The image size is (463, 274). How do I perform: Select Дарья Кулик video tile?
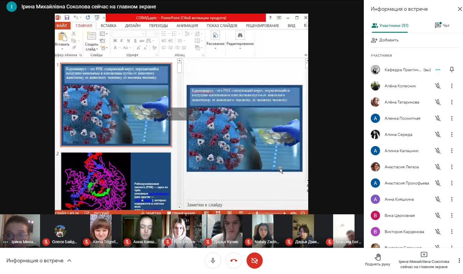point(223,231)
